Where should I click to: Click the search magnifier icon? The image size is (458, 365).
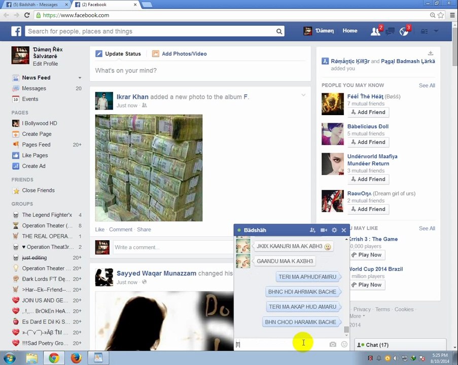[x=279, y=31]
